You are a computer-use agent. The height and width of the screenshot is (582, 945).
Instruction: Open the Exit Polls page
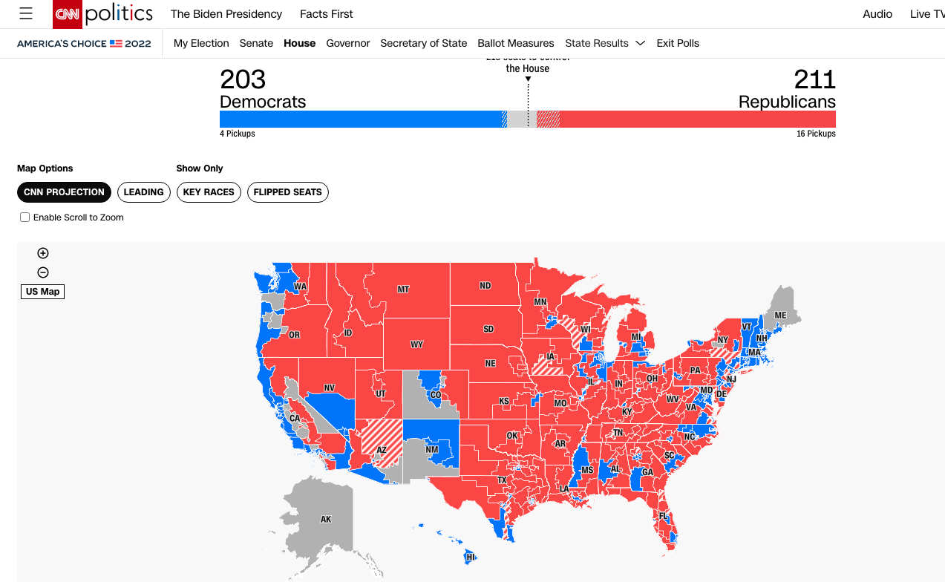[678, 43]
